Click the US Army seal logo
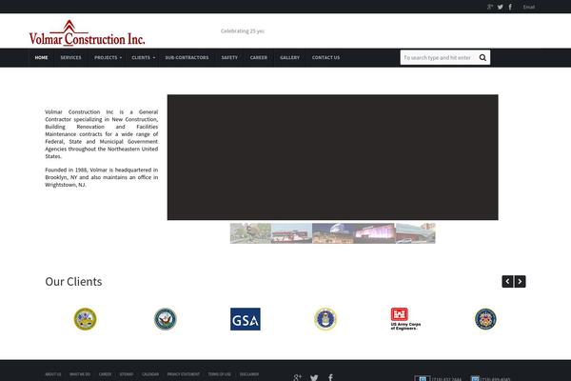This screenshot has height=381, width=571. [86, 319]
